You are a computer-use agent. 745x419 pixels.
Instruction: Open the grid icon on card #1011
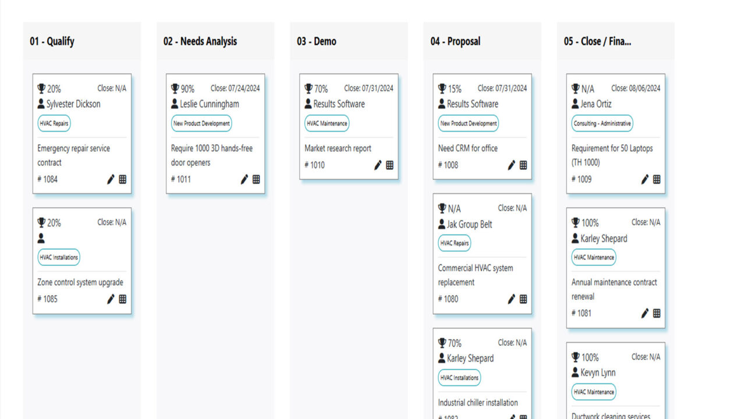coord(256,179)
